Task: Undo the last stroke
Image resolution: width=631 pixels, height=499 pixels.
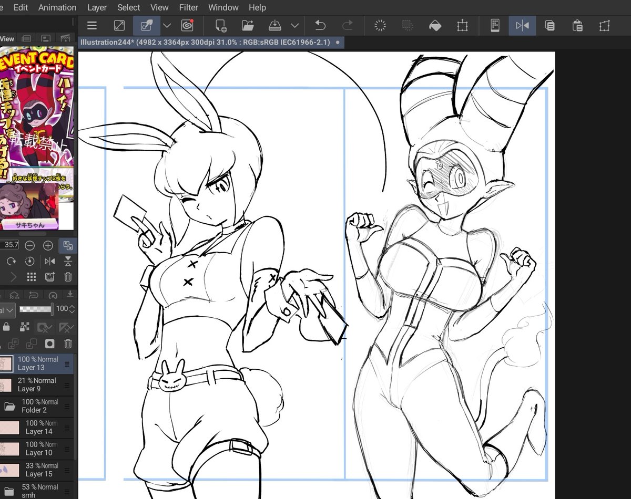Action: coord(320,25)
